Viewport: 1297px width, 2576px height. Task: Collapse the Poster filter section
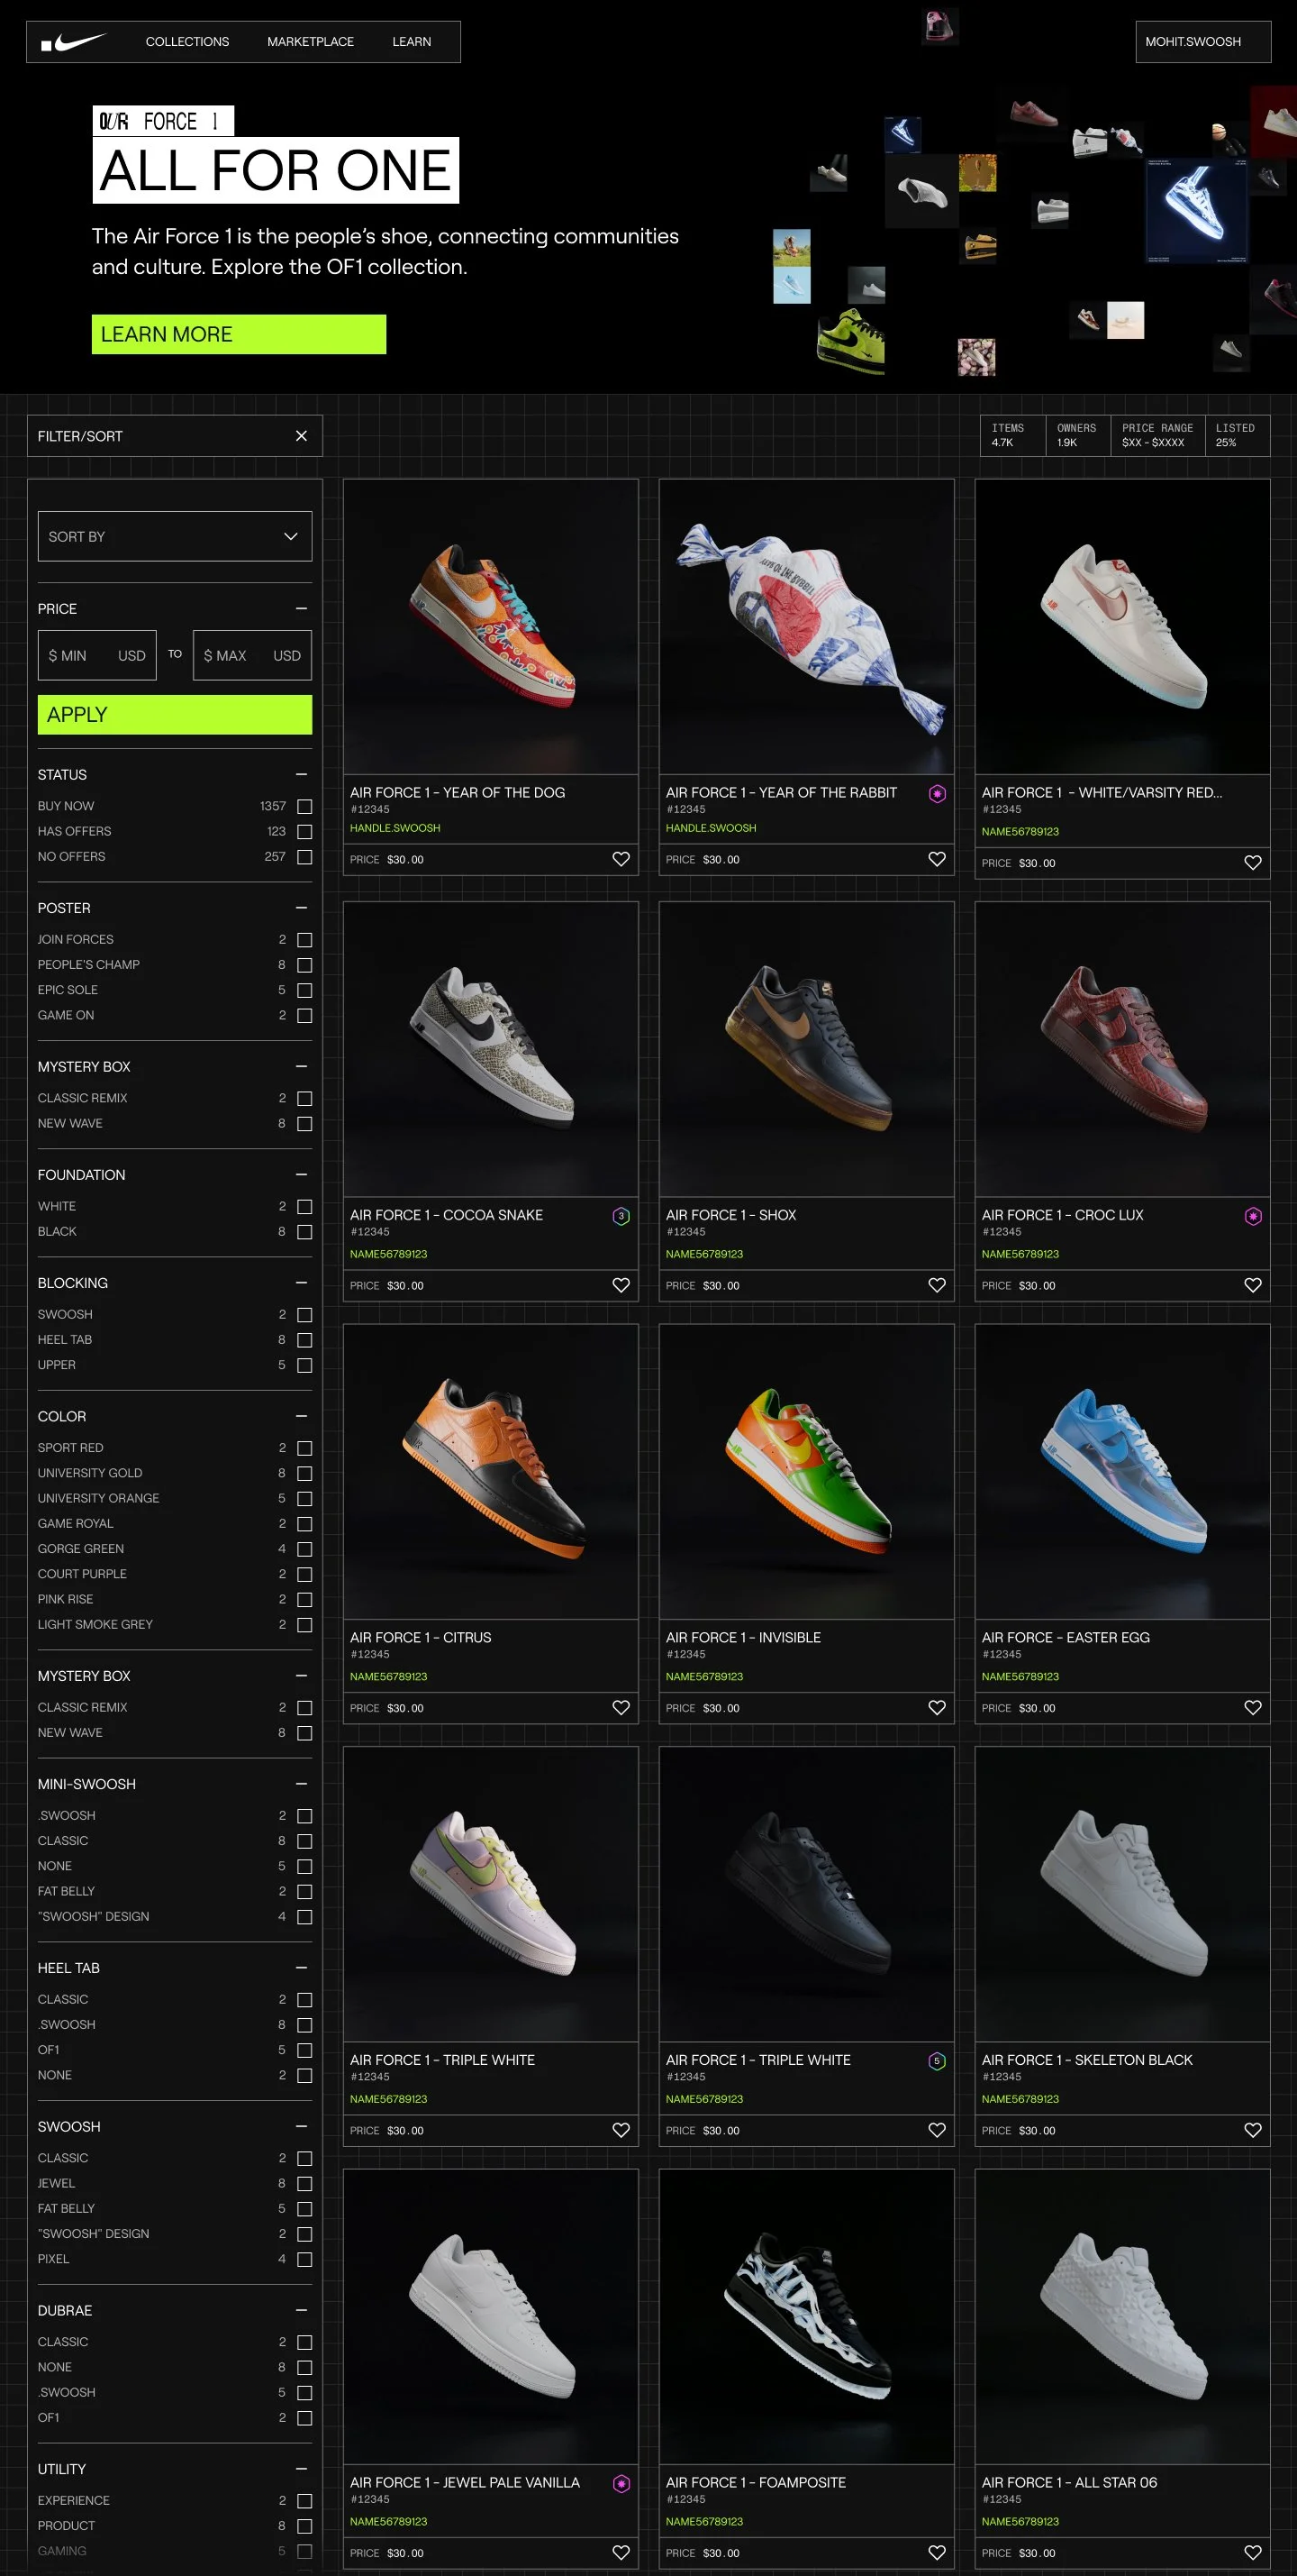point(302,908)
